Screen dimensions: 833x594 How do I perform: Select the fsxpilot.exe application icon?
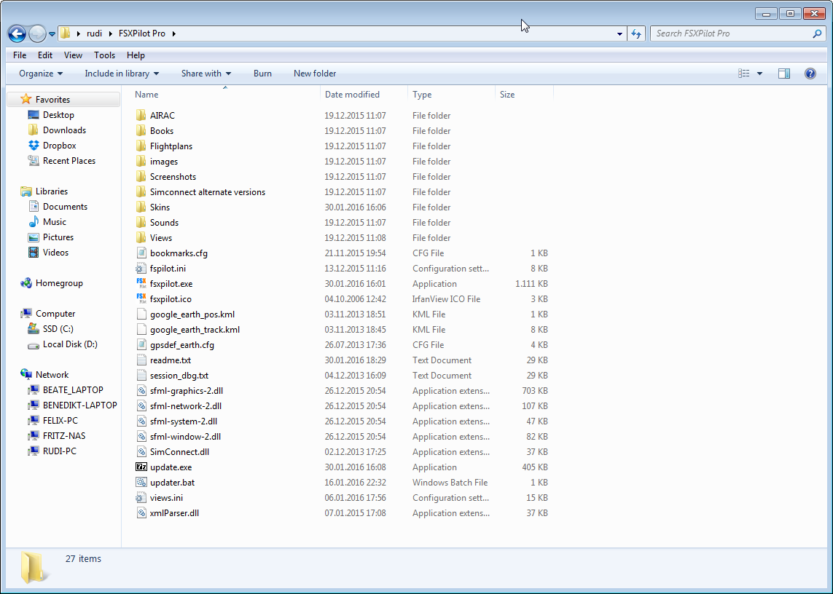click(x=141, y=284)
